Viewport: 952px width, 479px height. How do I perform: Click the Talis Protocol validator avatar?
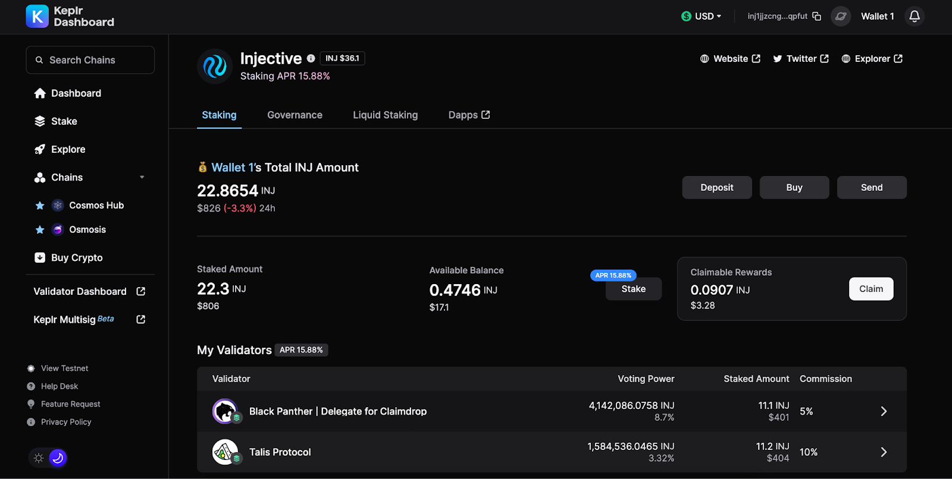tap(225, 452)
